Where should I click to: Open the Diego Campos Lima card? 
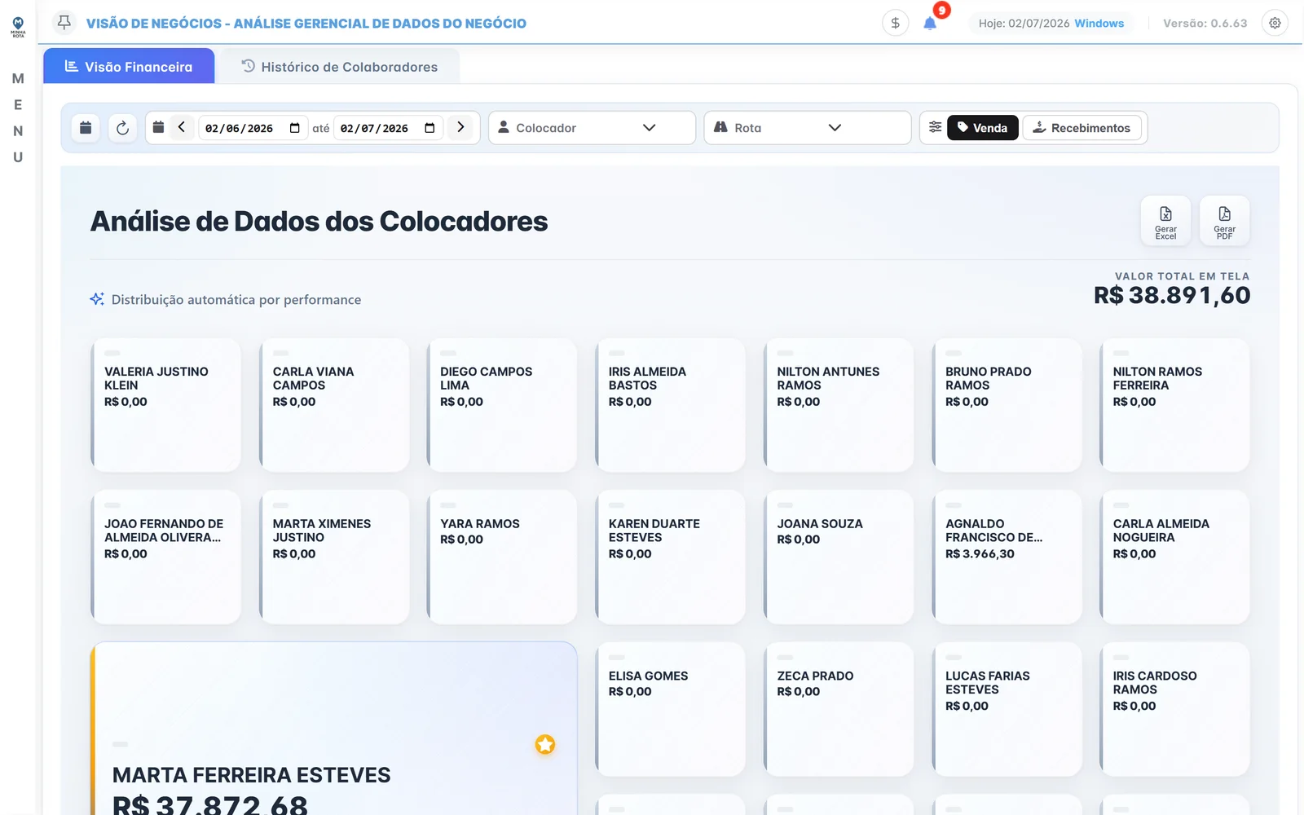[502, 405]
